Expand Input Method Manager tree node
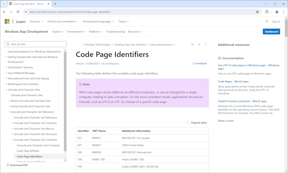 pyautogui.click(x=6, y=73)
